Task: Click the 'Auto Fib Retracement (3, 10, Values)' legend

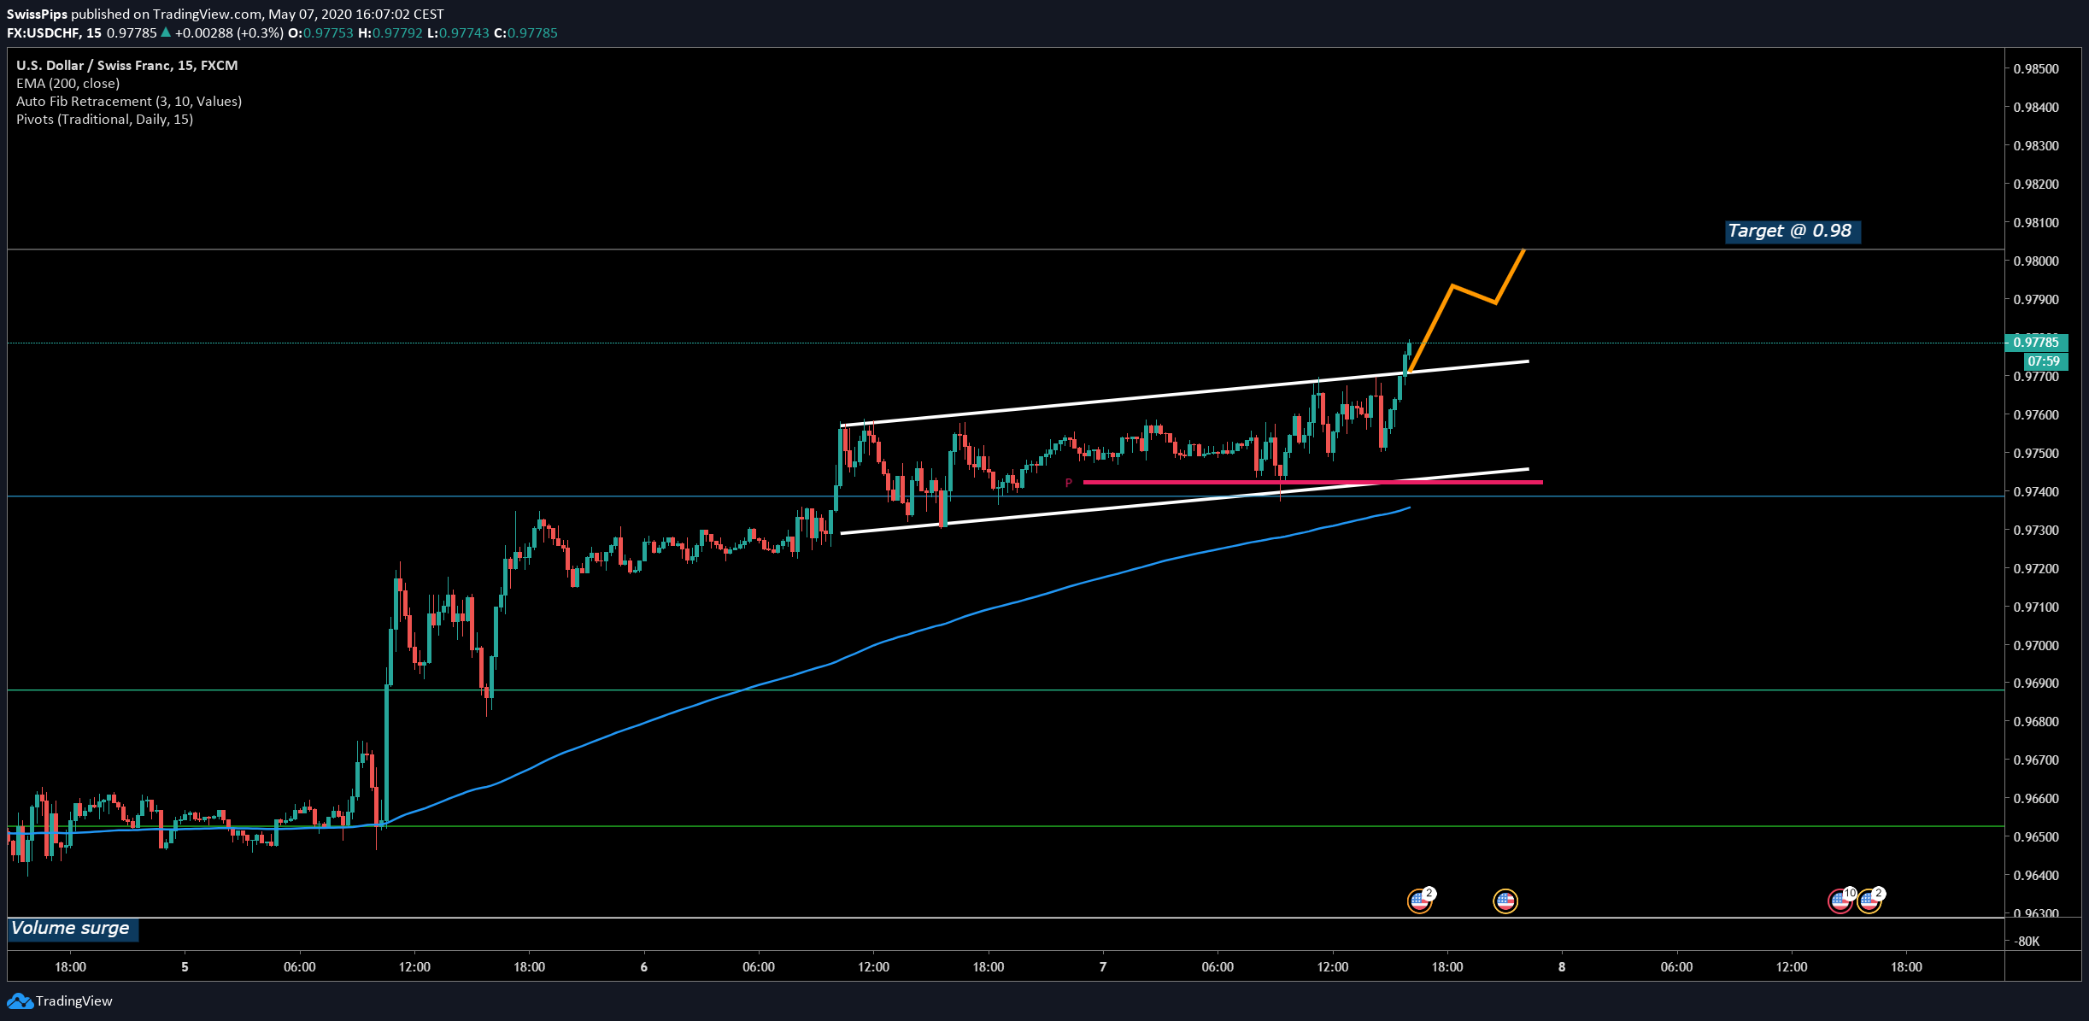Action: click(x=129, y=101)
